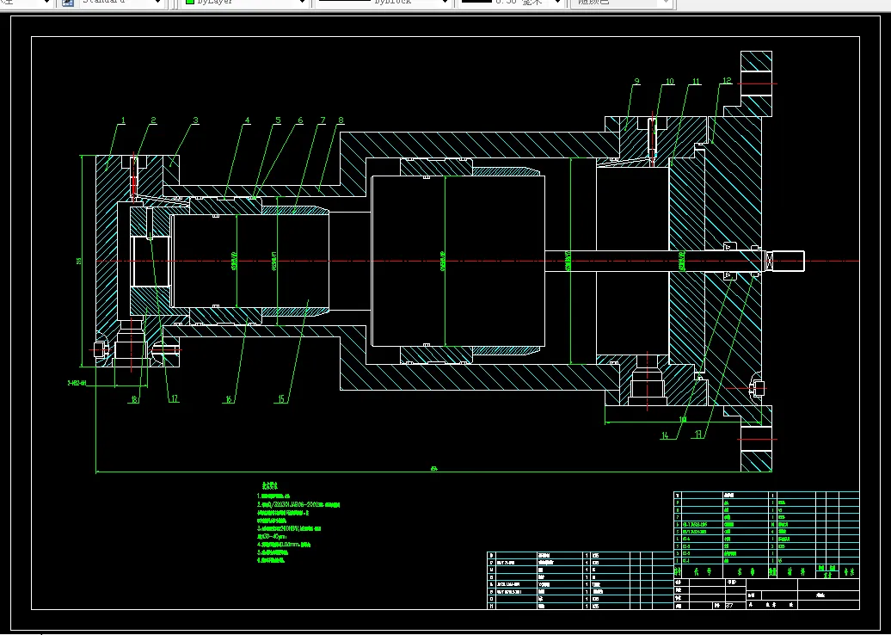Open the lineweight dropdown showing 0.30
Image resolution: width=891 pixels, height=635 pixels.
tap(556, 3)
